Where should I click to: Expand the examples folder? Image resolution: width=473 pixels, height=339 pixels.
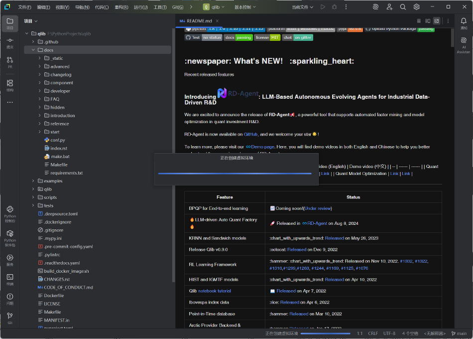click(33, 180)
